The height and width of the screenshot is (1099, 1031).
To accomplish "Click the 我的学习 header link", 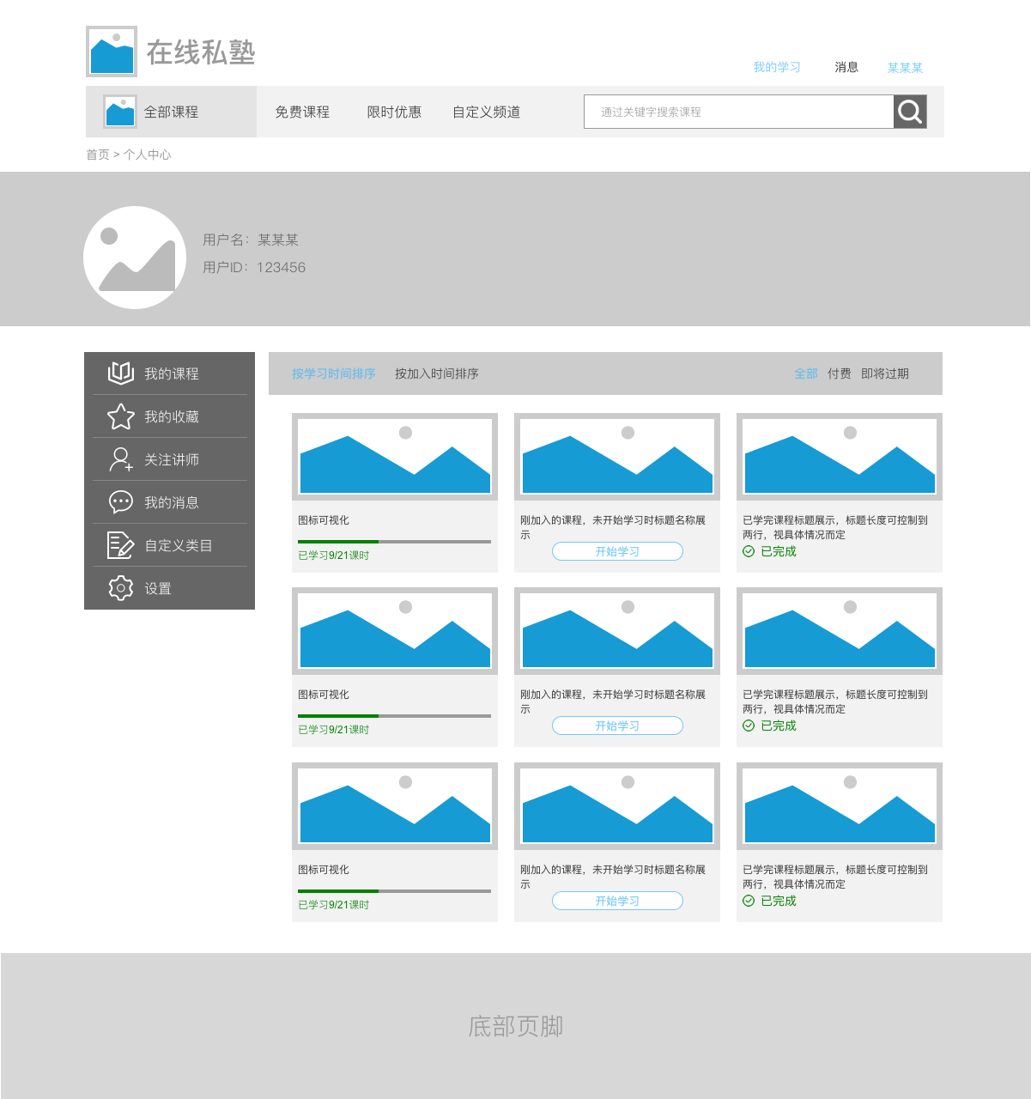I will pyautogui.click(x=777, y=67).
